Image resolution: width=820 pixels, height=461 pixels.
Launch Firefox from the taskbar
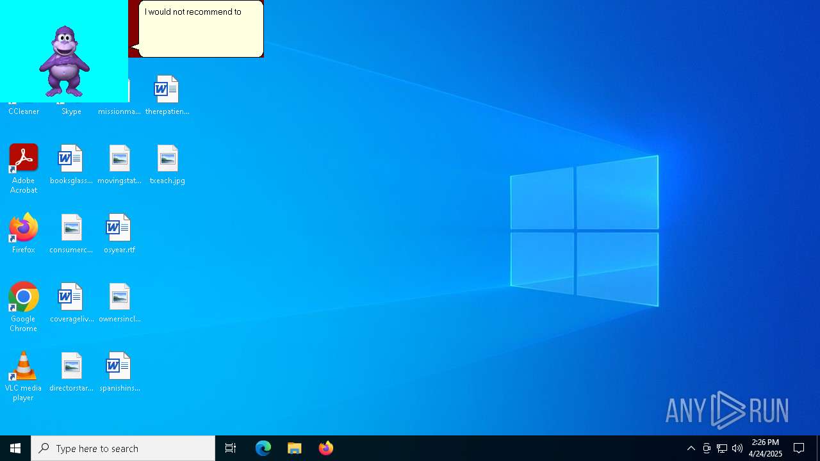[x=325, y=448]
